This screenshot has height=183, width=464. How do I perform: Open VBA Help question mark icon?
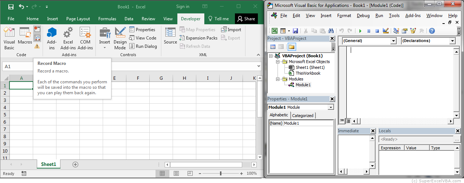click(432, 31)
